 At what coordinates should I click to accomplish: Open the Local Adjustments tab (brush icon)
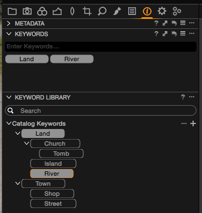click(117, 11)
